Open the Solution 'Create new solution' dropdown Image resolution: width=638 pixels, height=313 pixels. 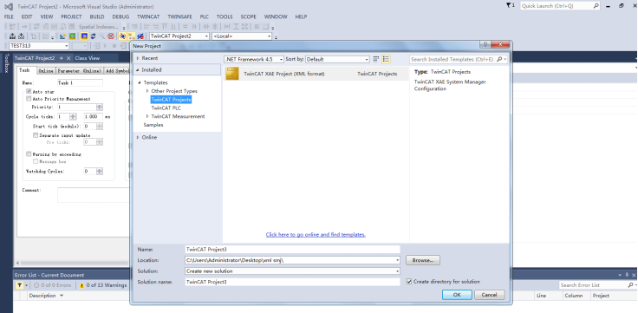(397, 271)
